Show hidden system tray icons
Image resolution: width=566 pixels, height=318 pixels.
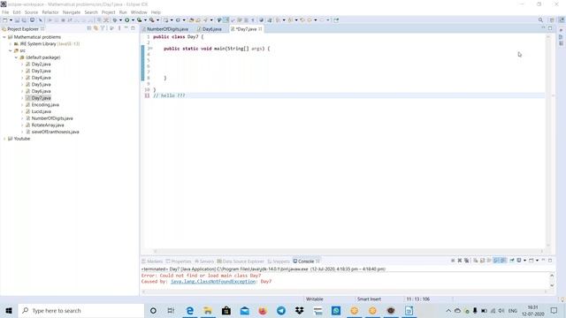point(448,310)
